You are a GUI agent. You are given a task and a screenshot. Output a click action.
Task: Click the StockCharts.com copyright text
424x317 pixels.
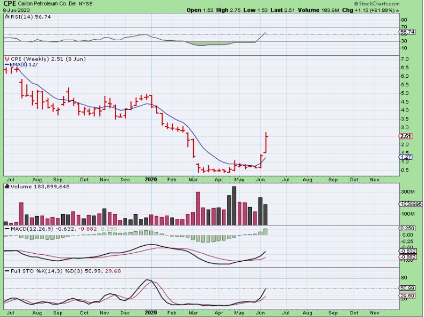coord(377,4)
